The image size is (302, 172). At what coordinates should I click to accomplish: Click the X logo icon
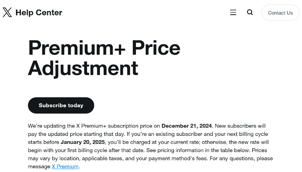(7, 12)
